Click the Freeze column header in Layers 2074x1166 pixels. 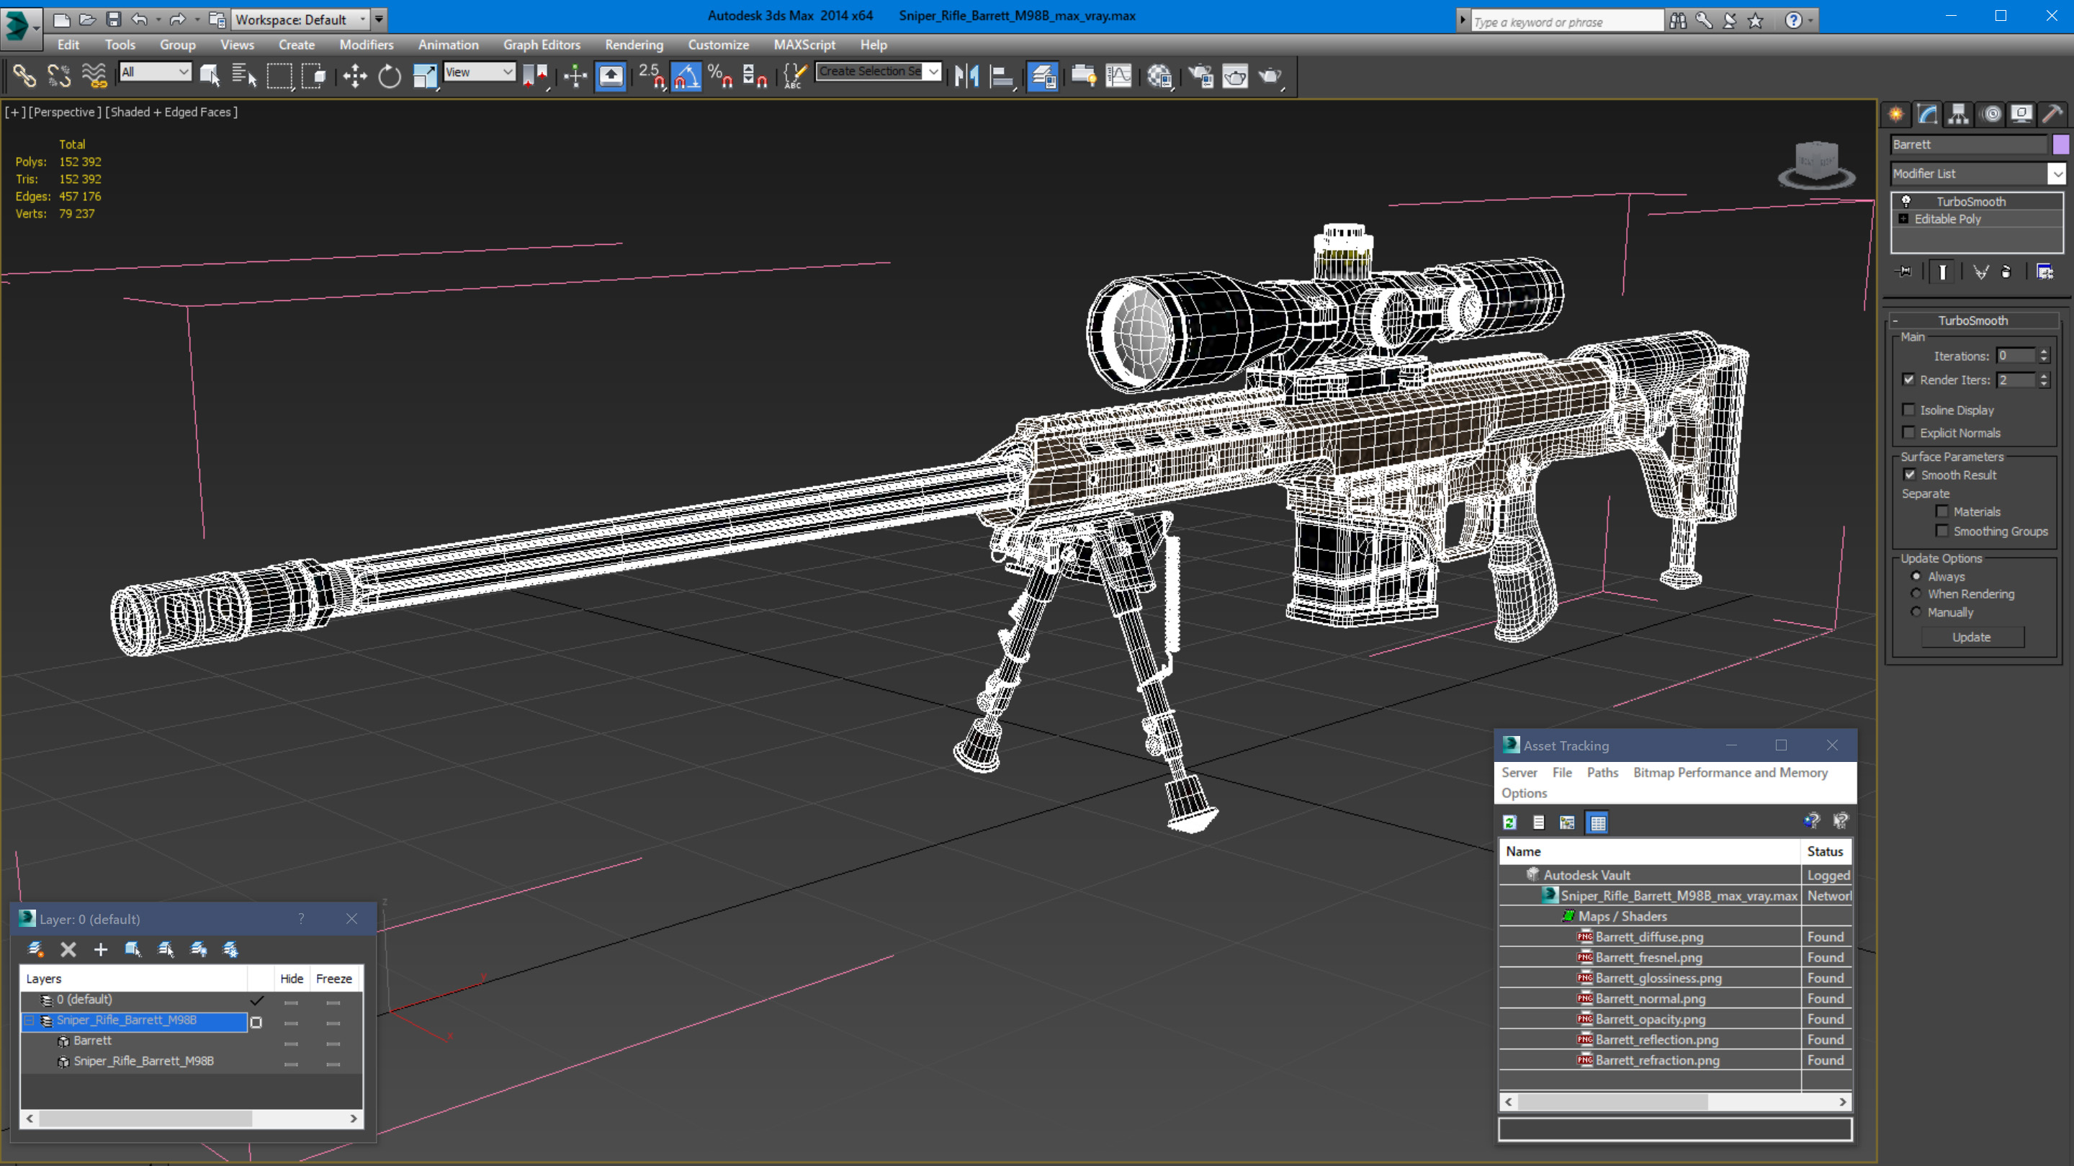(334, 978)
